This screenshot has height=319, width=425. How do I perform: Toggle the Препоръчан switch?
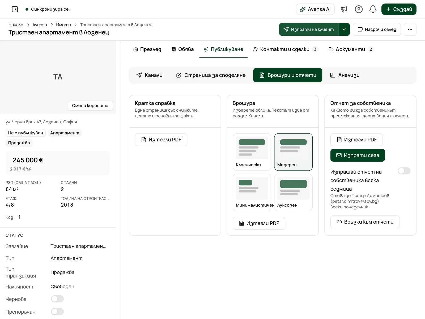pos(57,312)
